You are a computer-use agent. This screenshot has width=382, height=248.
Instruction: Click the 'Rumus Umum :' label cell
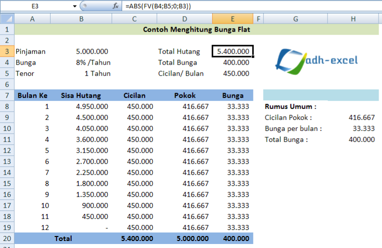[290, 106]
